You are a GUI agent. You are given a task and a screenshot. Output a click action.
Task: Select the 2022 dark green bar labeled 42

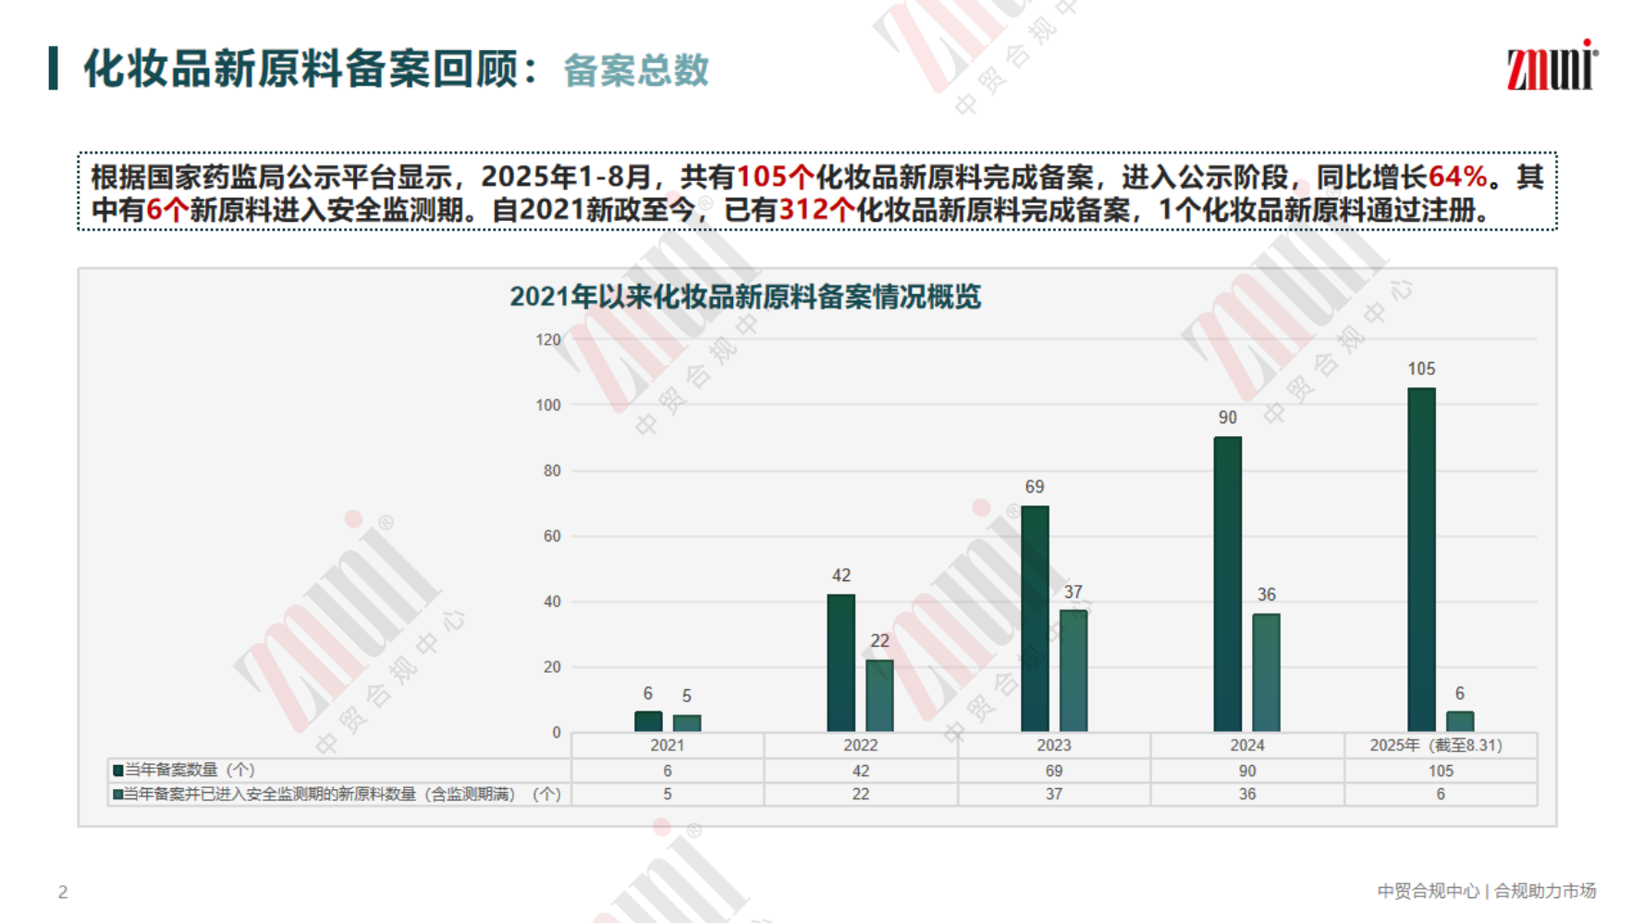tap(841, 663)
